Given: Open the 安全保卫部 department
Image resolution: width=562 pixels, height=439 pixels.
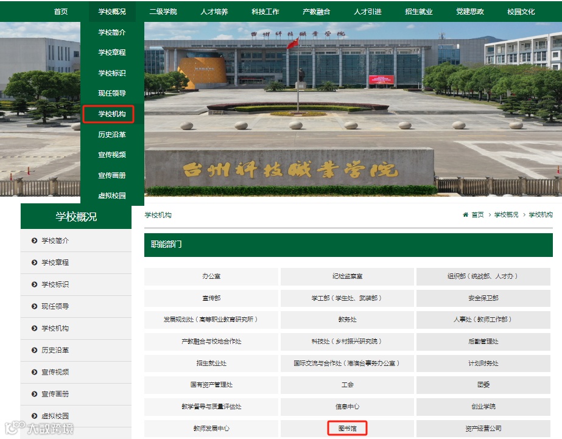Looking at the screenshot, I should [x=483, y=298].
